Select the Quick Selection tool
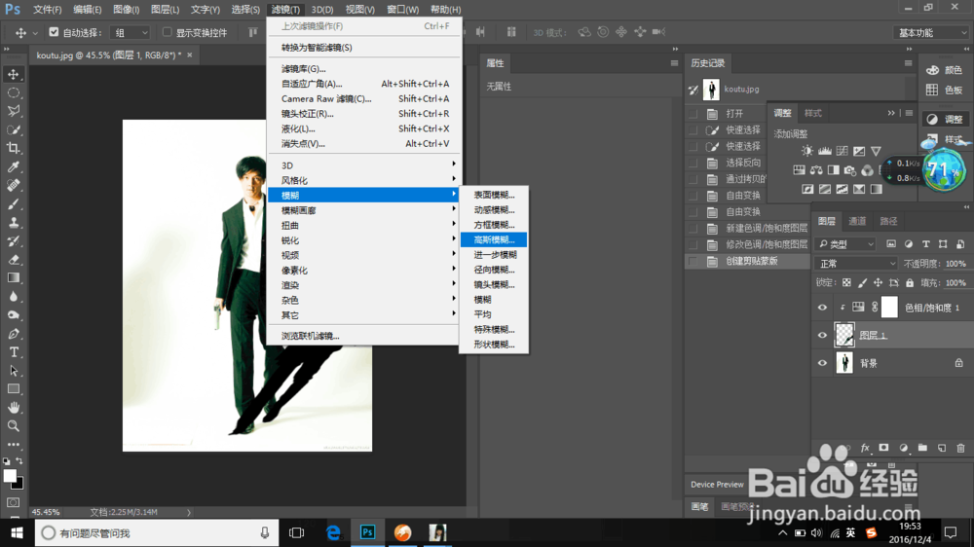 13,129
